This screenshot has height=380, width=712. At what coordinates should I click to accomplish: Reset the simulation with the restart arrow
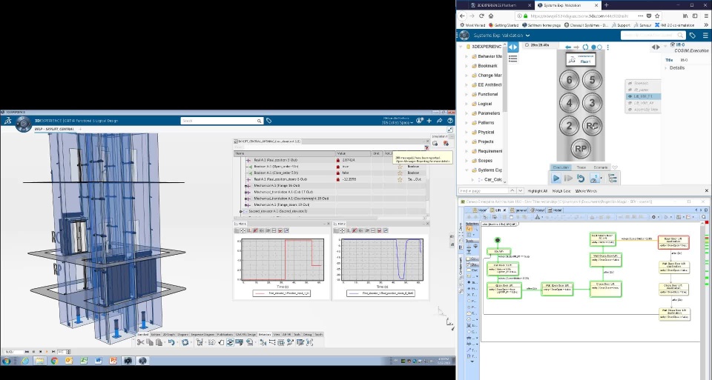click(580, 179)
